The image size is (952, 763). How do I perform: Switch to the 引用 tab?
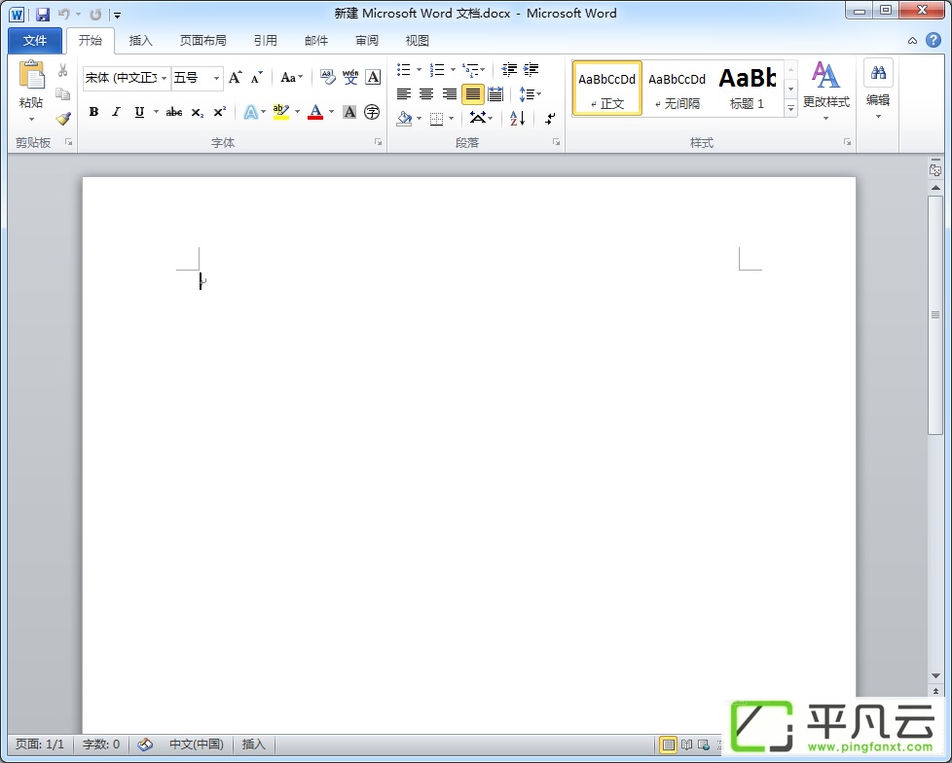click(x=266, y=41)
